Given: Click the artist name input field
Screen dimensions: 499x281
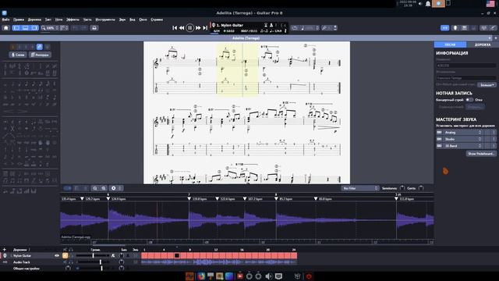Looking at the screenshot, I should pos(466,78).
